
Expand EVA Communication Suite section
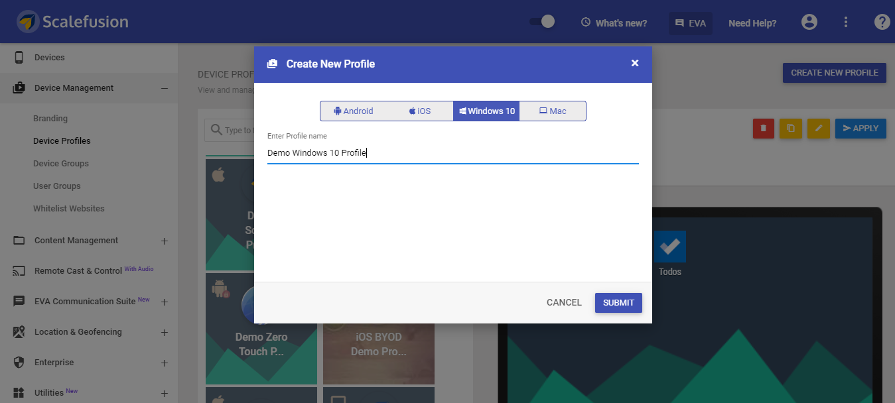coord(165,302)
